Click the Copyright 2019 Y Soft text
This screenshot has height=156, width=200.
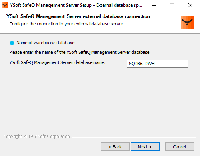[x=36, y=136]
